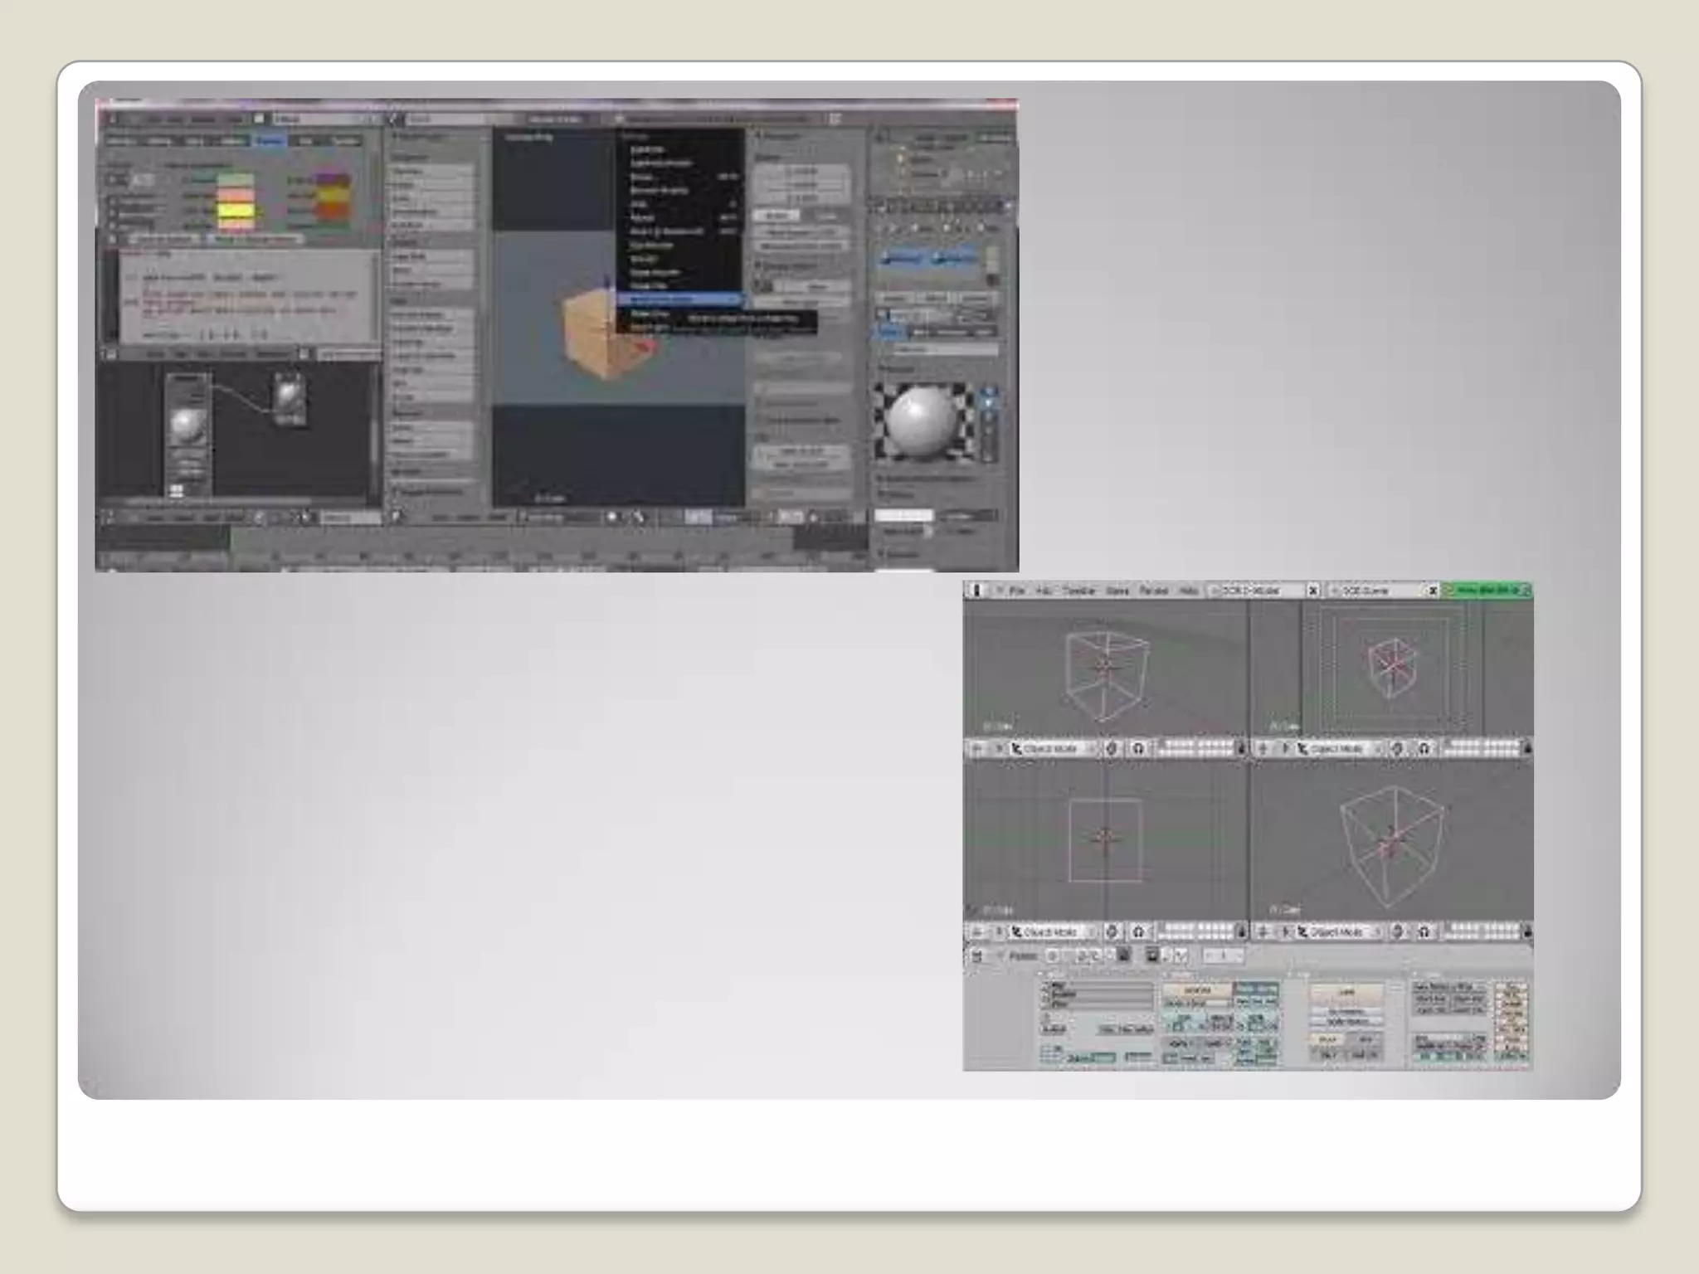Image resolution: width=1699 pixels, height=1274 pixels.
Task: Click pivot point icon in bottom-left viewport header
Action: pos(1112,931)
